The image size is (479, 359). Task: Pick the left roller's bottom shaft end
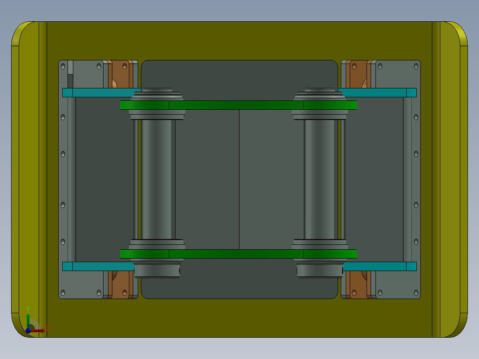click(x=157, y=271)
